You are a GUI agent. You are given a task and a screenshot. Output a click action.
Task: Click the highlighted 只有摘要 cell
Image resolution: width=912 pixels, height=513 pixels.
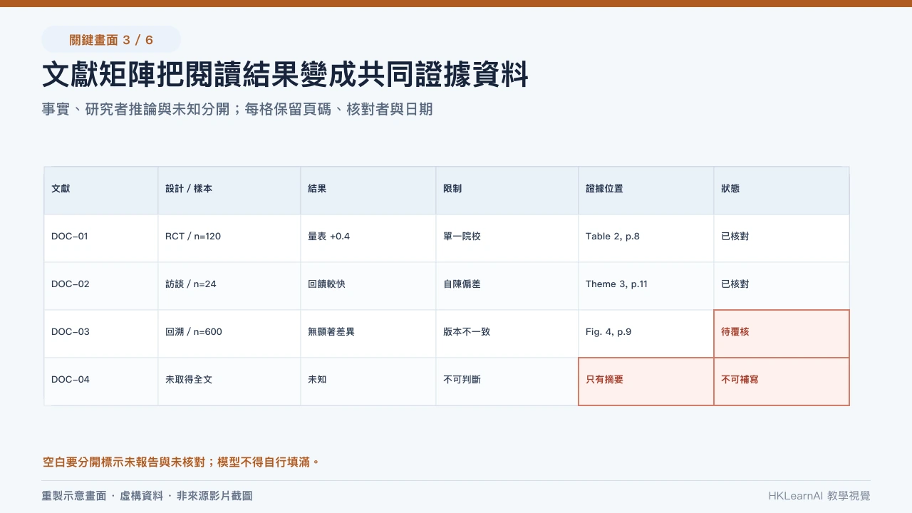646,381
